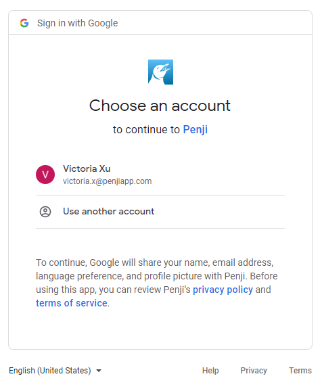The height and width of the screenshot is (391, 322).
Task: Click the person icon beside Use another account
Action: tap(45, 212)
